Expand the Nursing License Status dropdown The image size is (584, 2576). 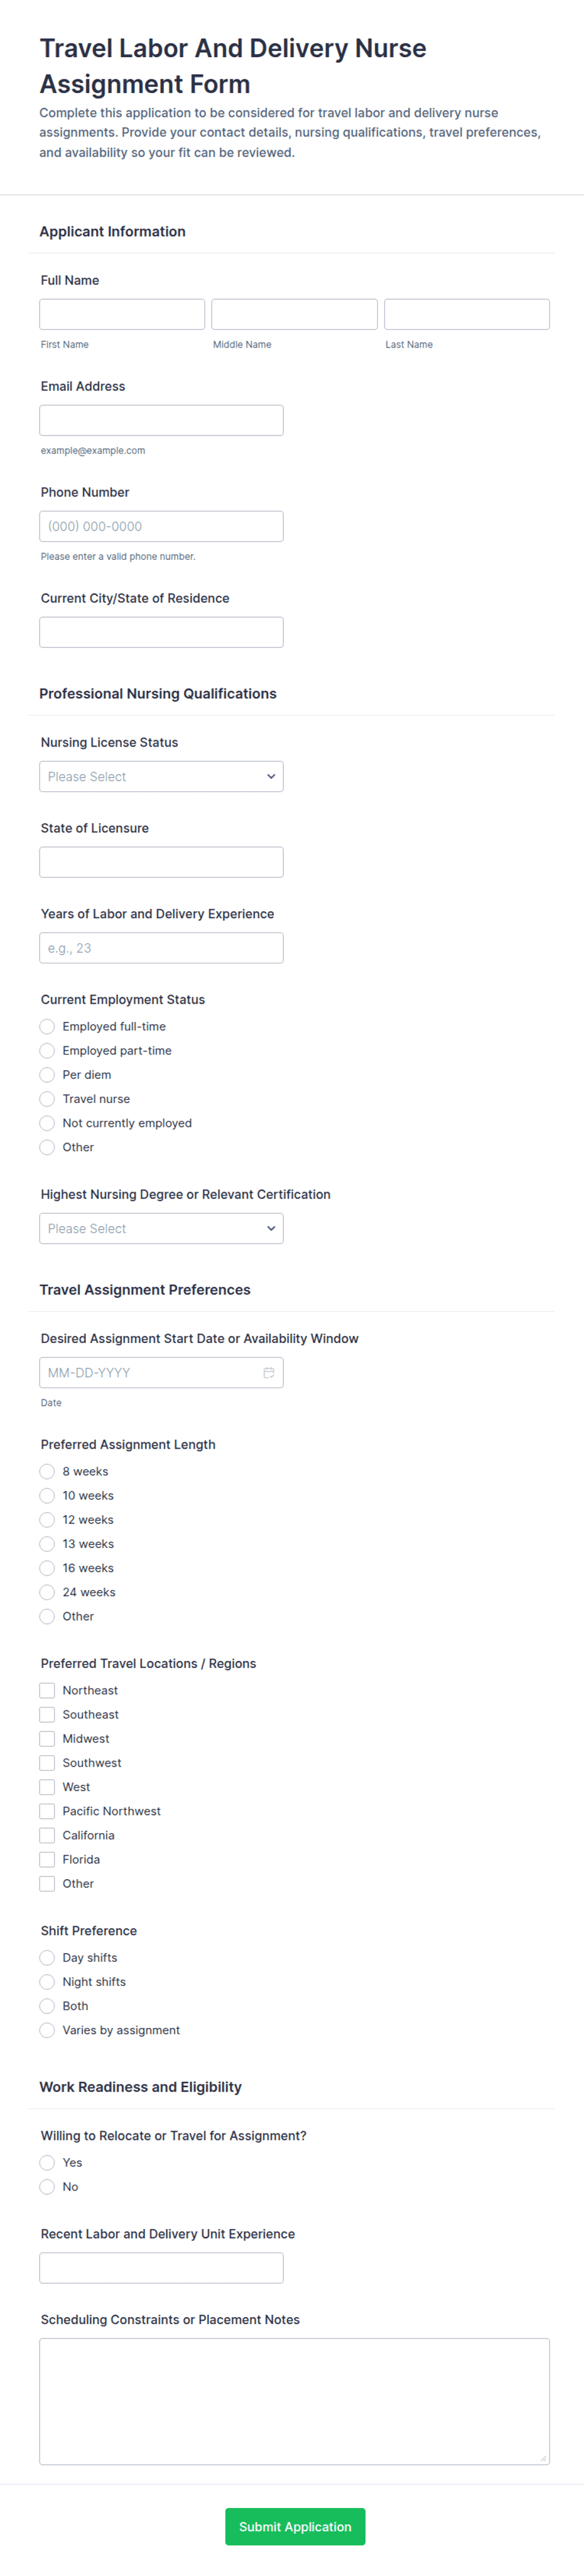161,776
